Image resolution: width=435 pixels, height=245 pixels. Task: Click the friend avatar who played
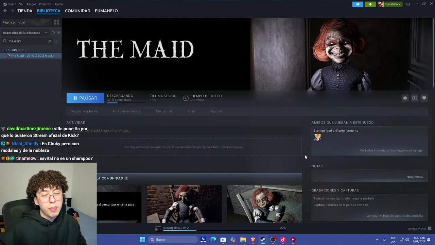pyautogui.click(x=318, y=137)
